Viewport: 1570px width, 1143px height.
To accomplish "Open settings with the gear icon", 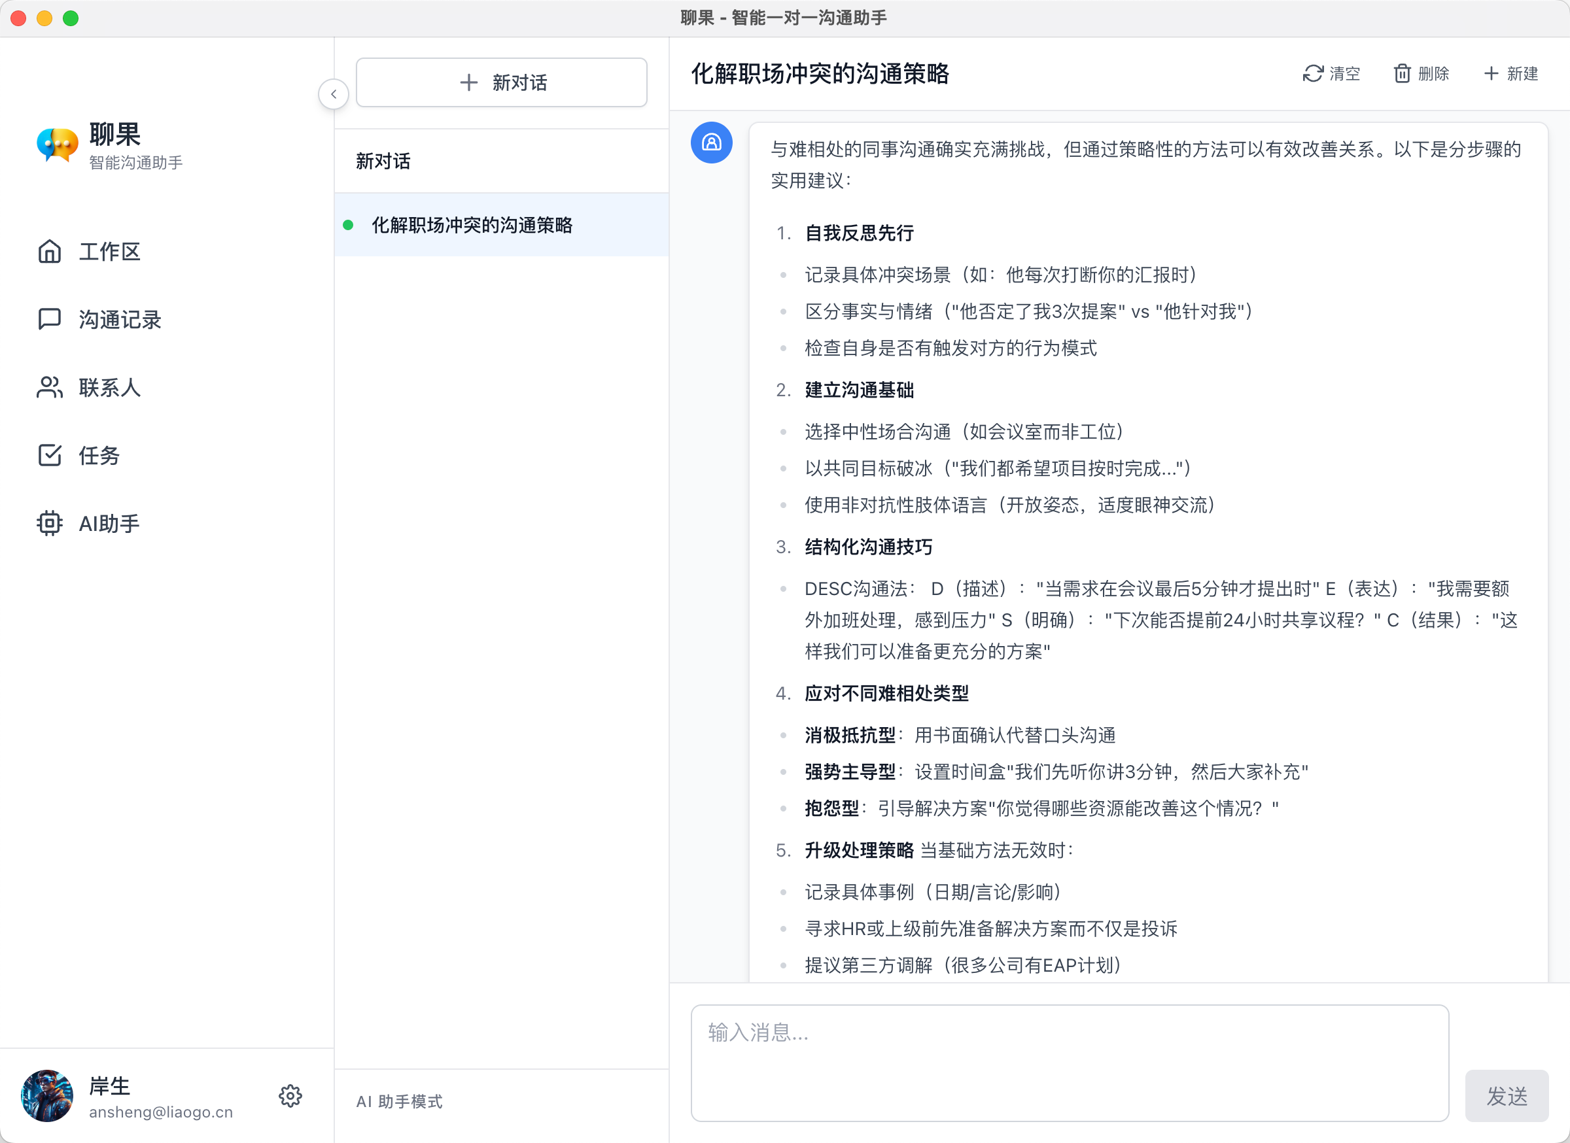I will coord(290,1096).
